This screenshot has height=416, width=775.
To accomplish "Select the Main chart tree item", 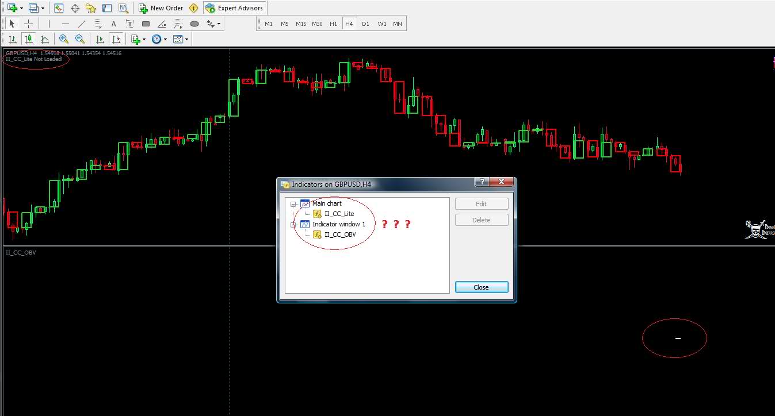I will point(327,203).
